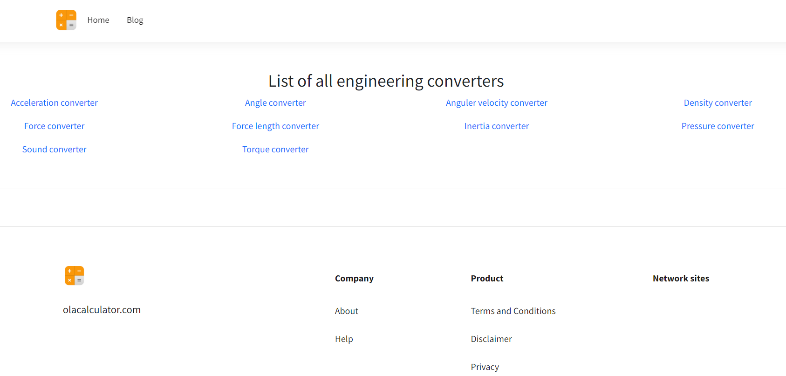This screenshot has width=786, height=376.
Task: Click the olacalculator.com text in the footer
Action: 102,309
